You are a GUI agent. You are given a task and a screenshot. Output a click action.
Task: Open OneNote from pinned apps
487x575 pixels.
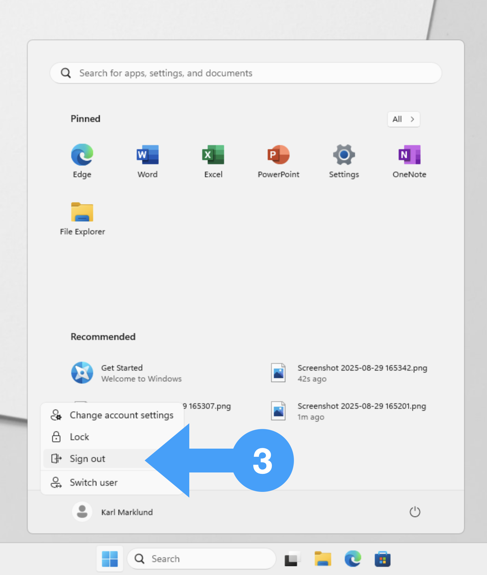409,161
